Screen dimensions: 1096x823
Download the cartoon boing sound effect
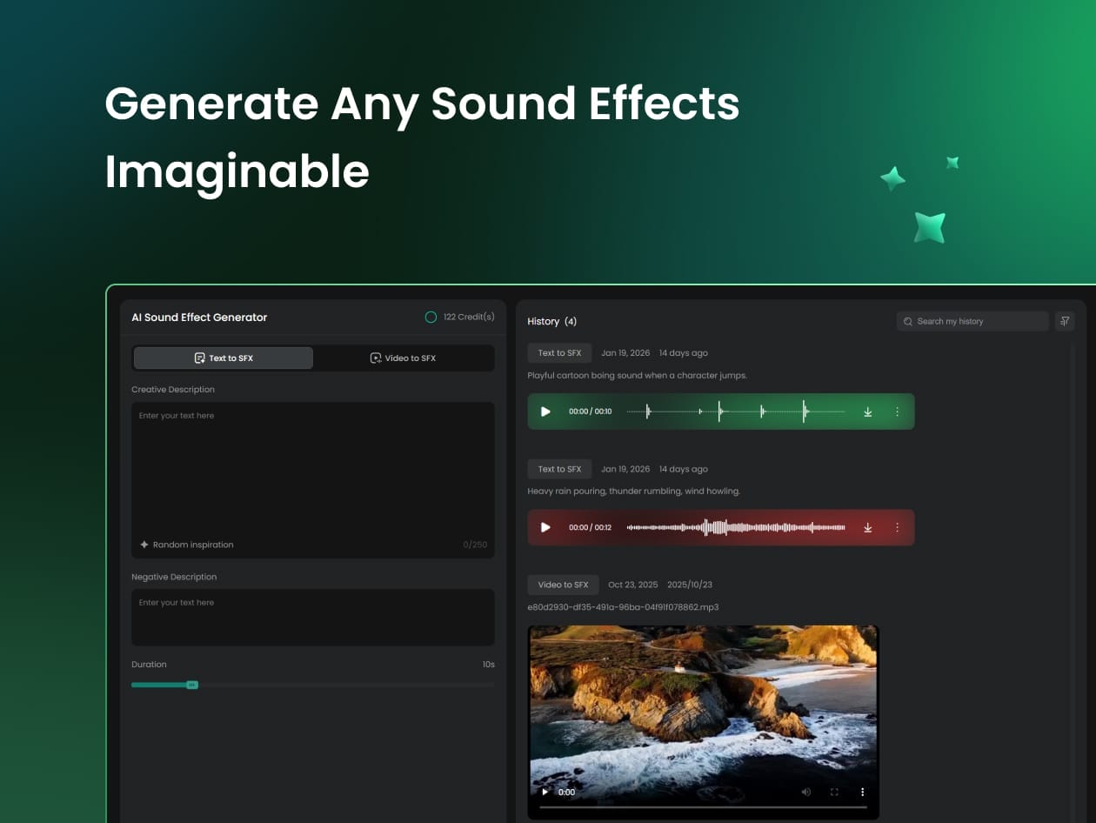click(867, 411)
